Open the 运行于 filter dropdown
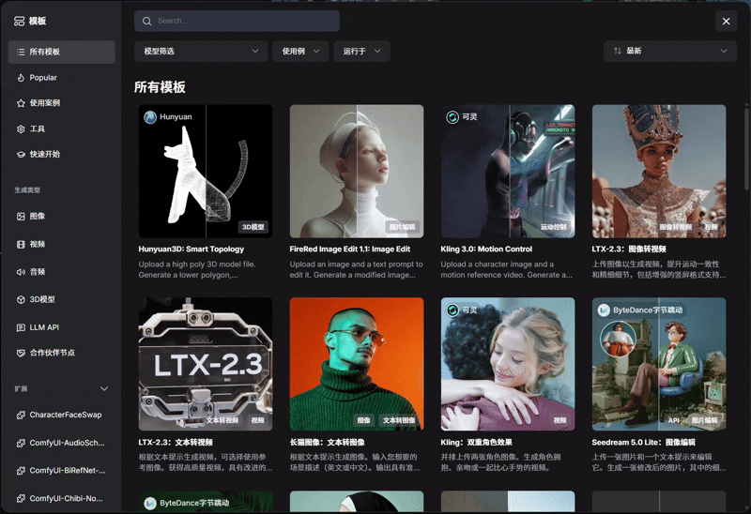Screen dimensions: 751x514 pos(361,52)
